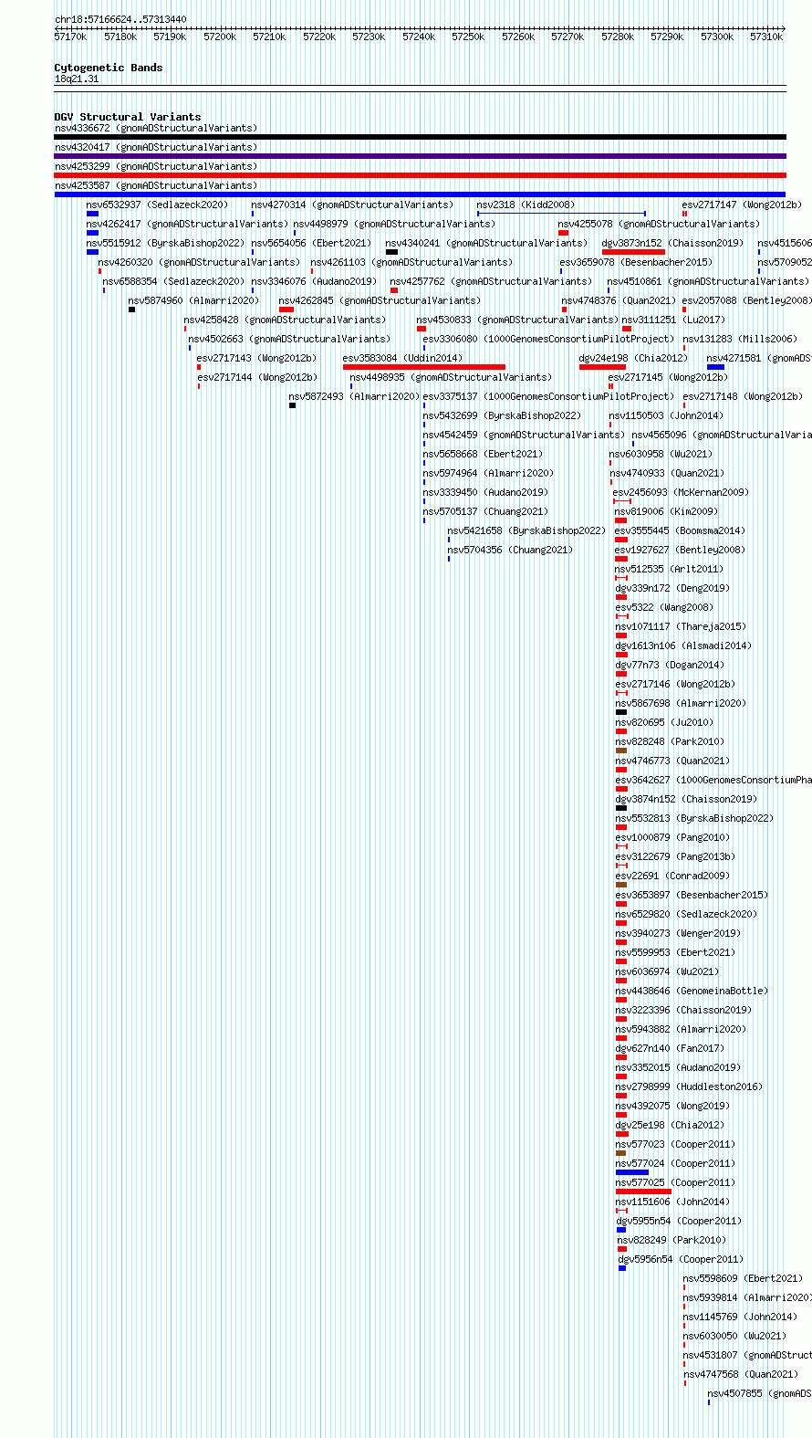Select nsv2798999 (Huddleston2016) label
The height and width of the screenshot is (1438, 812).
[x=689, y=1086]
